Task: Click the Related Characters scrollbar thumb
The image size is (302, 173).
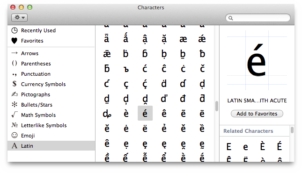Action: pos(292,130)
